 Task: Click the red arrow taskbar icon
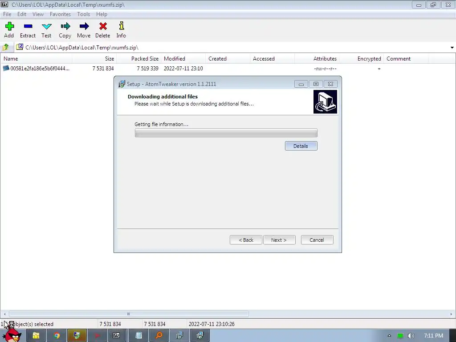pyautogui.click(x=97, y=336)
